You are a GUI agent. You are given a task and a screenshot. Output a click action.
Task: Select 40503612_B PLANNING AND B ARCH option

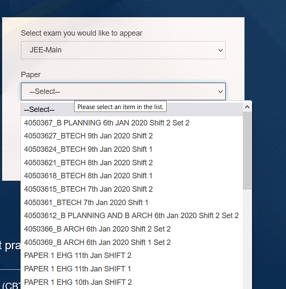(132, 216)
